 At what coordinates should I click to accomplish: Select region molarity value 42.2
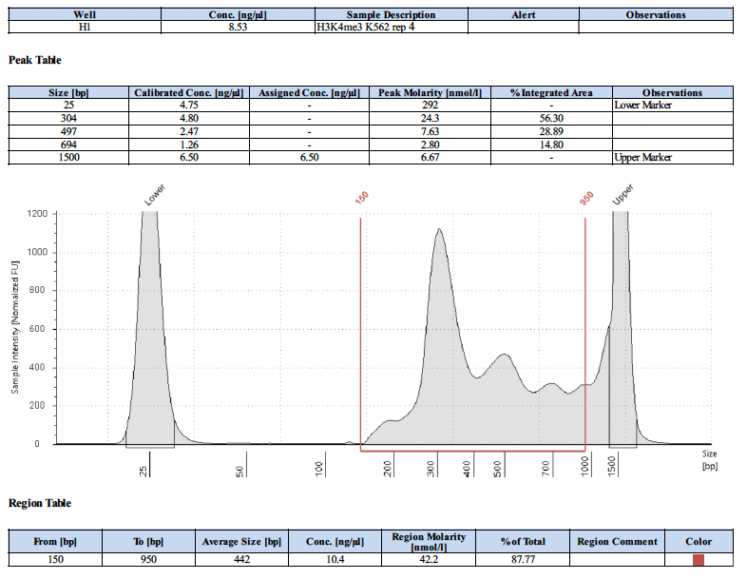(429, 559)
